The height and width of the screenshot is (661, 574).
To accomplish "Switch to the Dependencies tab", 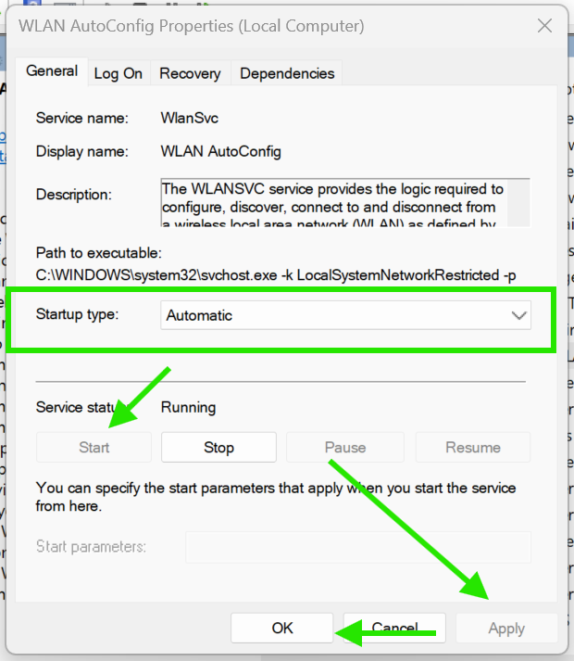I will pos(287,74).
